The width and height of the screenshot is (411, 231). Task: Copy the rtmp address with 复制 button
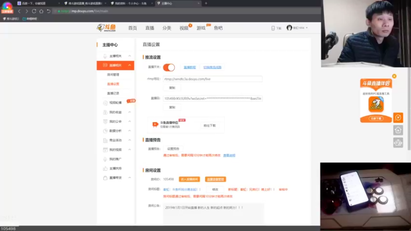(172, 88)
